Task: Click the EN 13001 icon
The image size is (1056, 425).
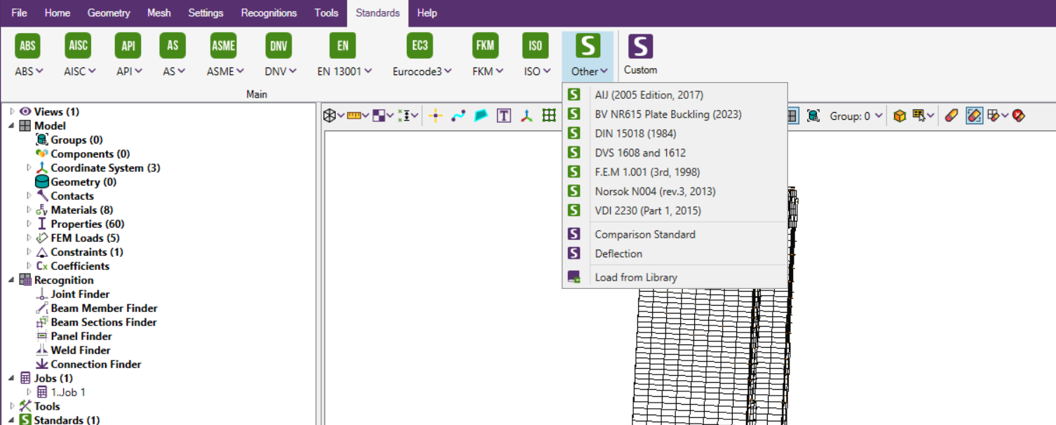Action: pyautogui.click(x=343, y=46)
